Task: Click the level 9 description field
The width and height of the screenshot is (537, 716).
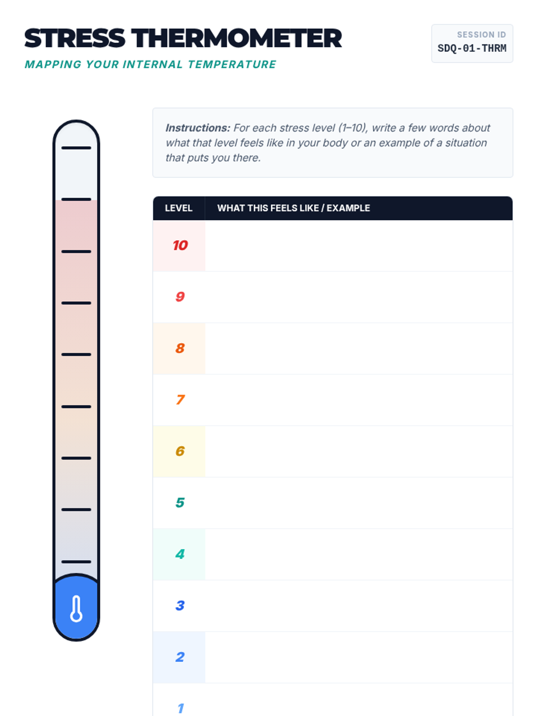Action: 358,297
